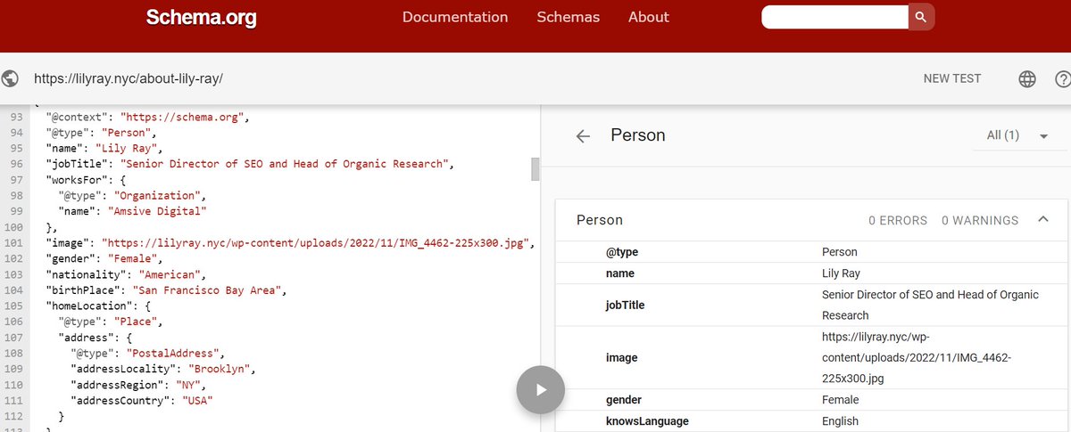Select the knowsLanguage row value English
Viewport: 1071px width, 432px height.
(x=840, y=420)
